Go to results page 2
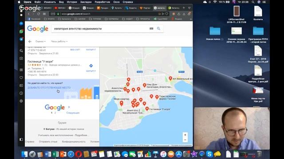The height and width of the screenshot is (159, 284). coord(55,113)
